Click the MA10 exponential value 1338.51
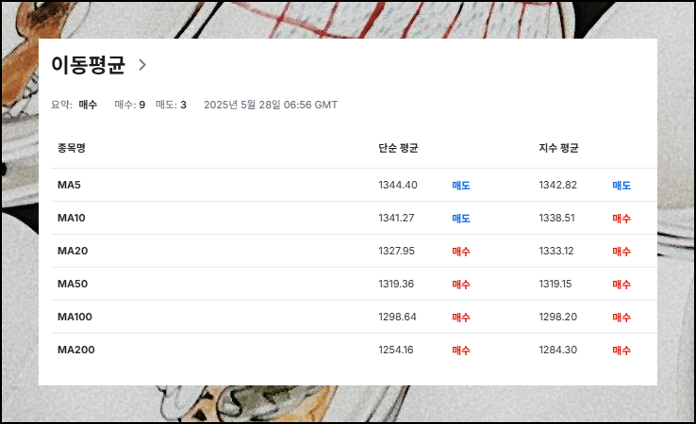 tap(556, 218)
